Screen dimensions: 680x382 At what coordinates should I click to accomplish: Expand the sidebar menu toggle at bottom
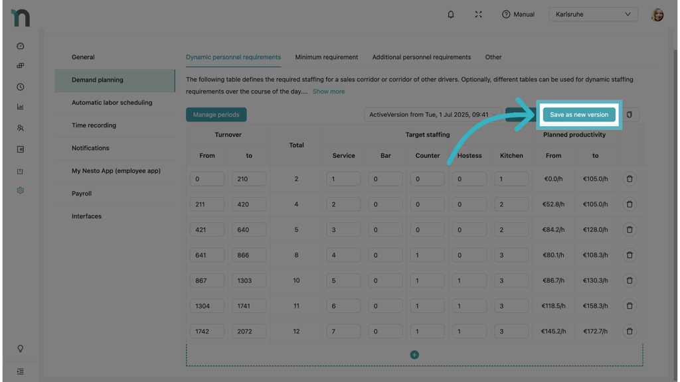coord(20,371)
